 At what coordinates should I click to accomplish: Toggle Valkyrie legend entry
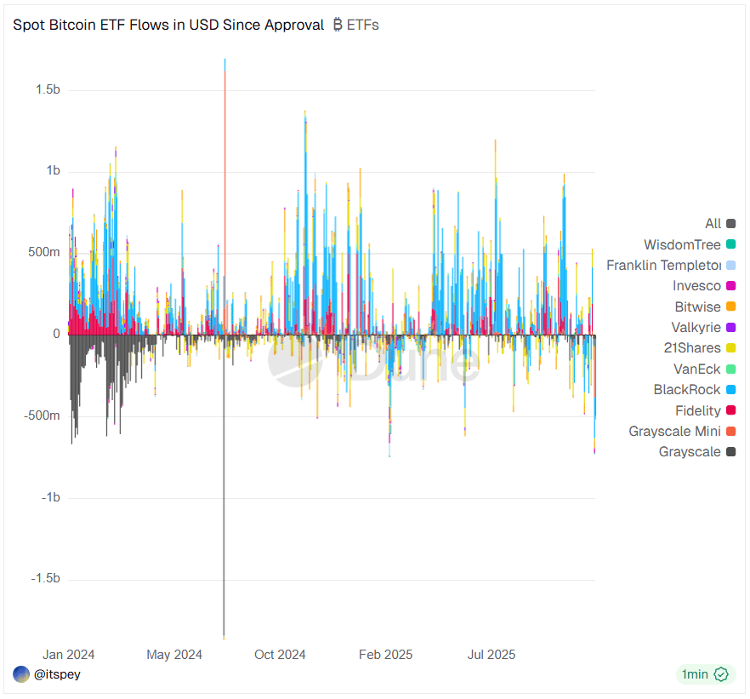703,328
